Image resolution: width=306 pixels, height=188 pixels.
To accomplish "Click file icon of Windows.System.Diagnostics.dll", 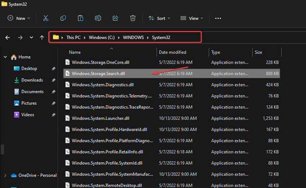I will (x=67, y=84).
